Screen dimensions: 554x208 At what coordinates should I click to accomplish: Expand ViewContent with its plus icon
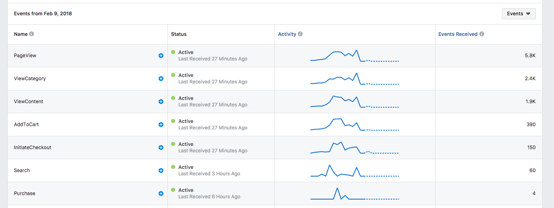[x=161, y=102]
